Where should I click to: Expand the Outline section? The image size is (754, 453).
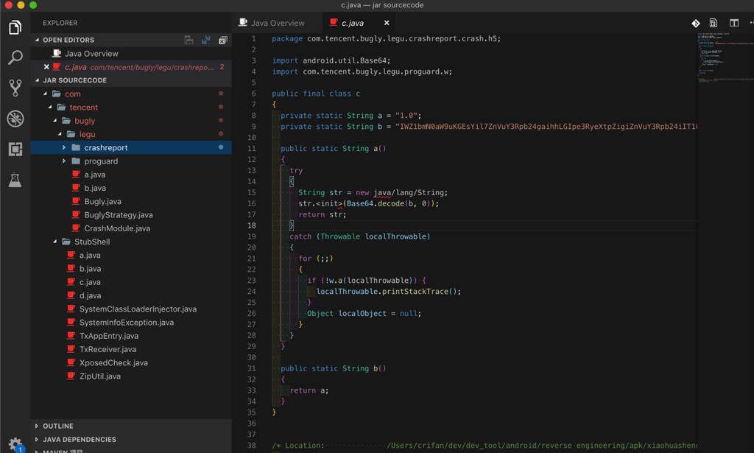coord(57,426)
